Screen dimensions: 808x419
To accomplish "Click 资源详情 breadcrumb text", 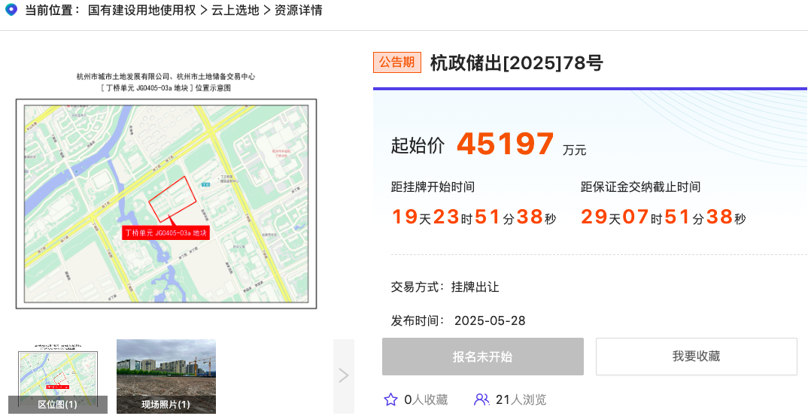I will pos(299,11).
